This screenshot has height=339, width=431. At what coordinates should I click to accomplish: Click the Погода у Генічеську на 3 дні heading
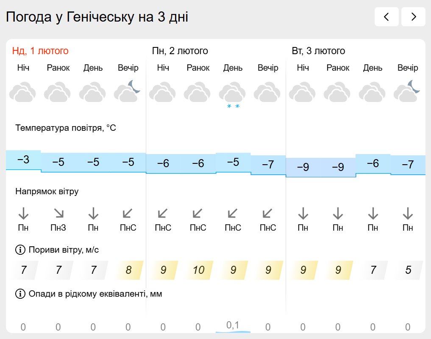pyautogui.click(x=97, y=17)
